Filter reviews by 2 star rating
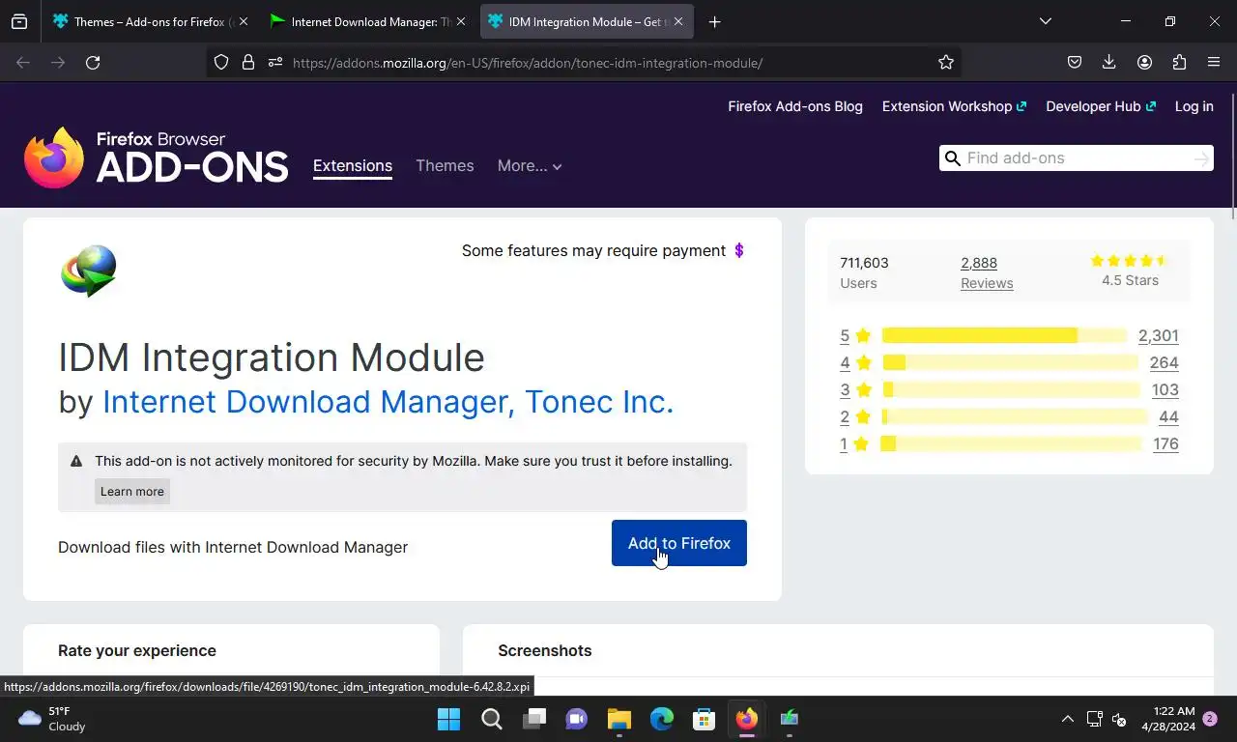 pyautogui.click(x=855, y=417)
